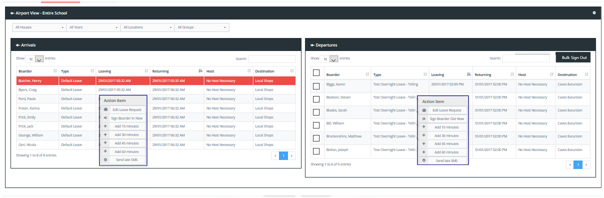
Task: Check the box for Brockenshire, Matthew
Action: click(316, 138)
